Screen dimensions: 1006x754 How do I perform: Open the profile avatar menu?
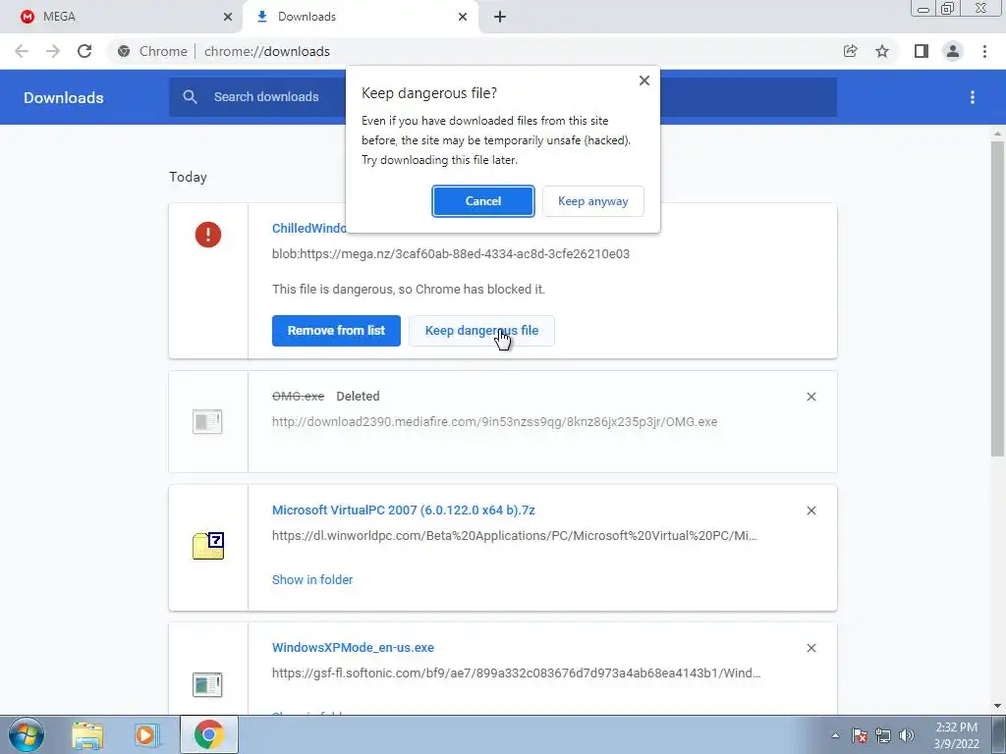click(953, 51)
